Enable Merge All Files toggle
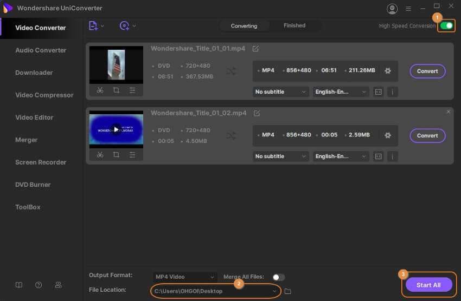 coord(278,277)
